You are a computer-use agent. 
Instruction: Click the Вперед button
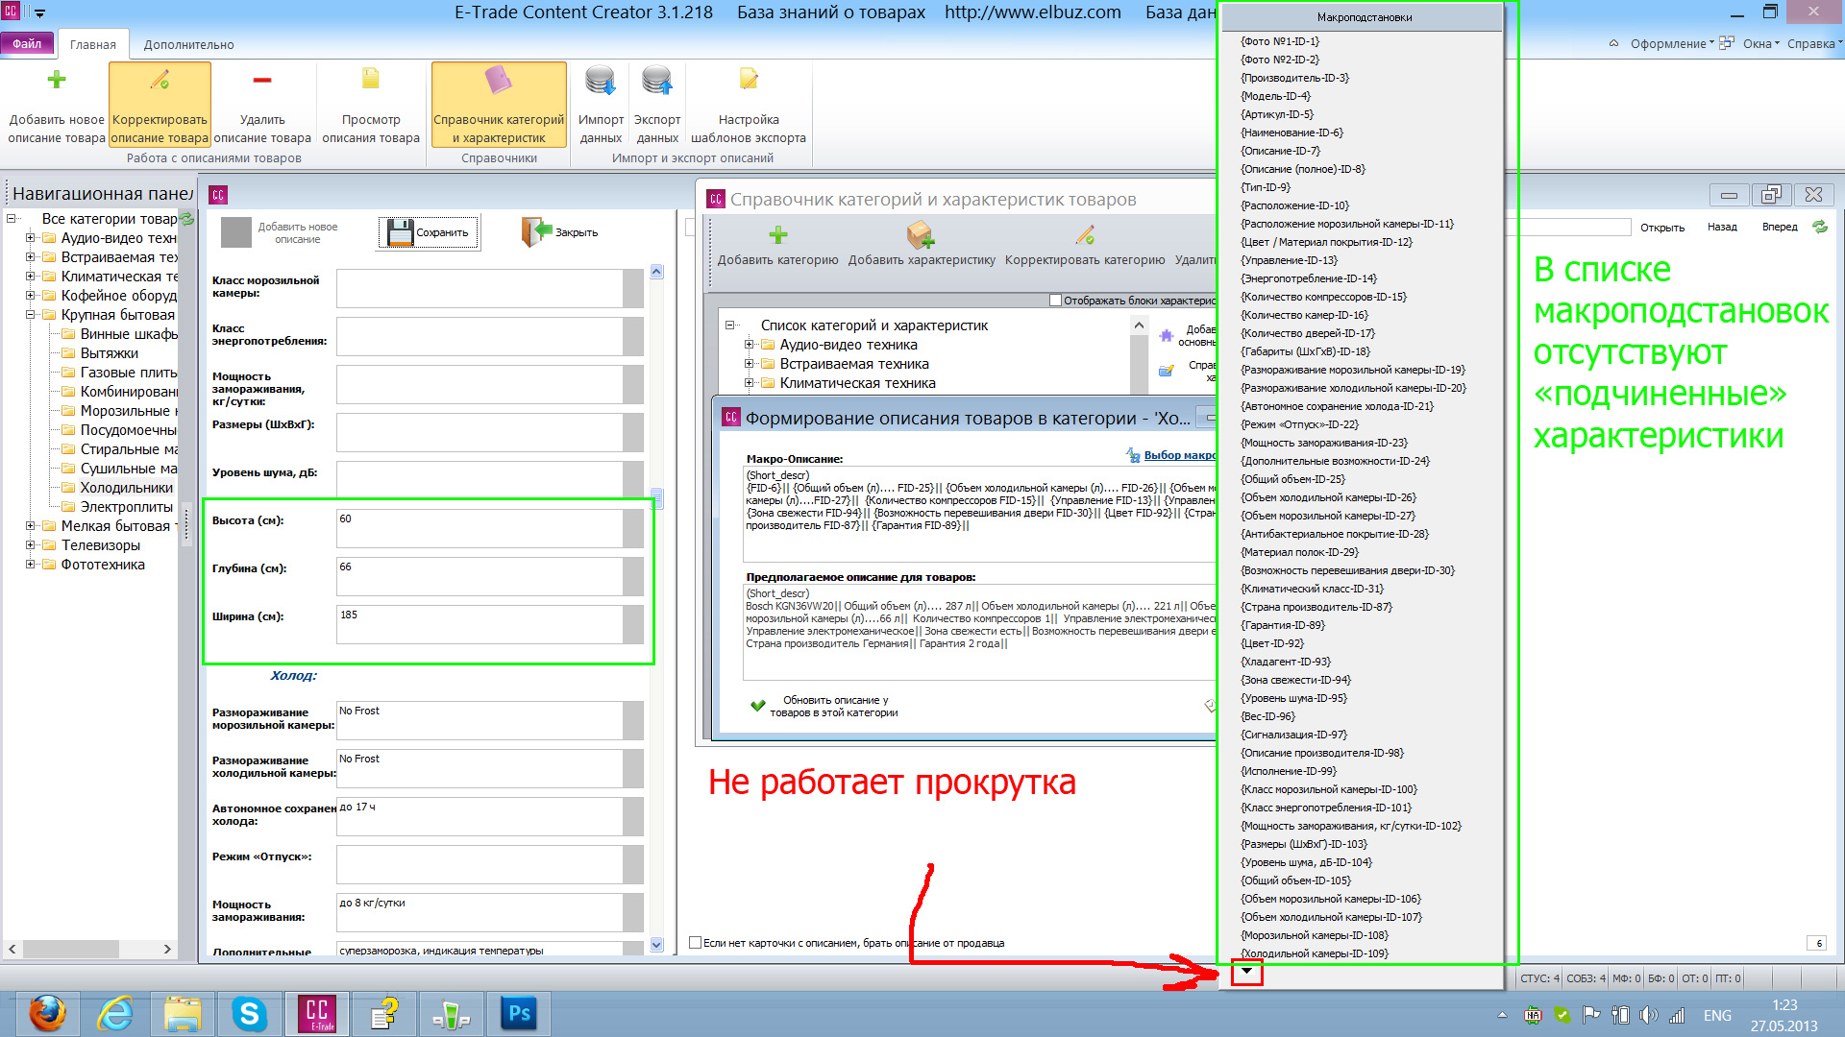point(1780,228)
